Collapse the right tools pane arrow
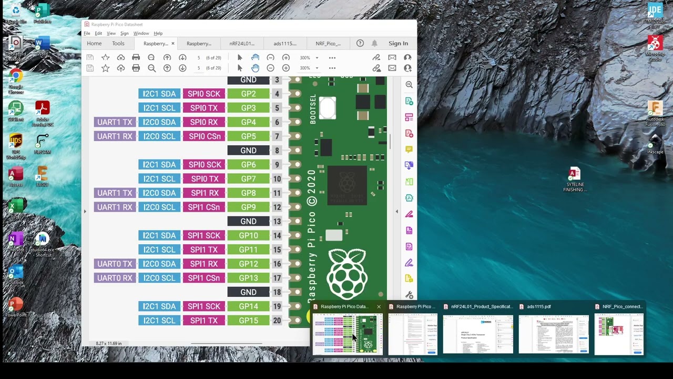Viewport: 673px width, 379px height. (x=397, y=212)
